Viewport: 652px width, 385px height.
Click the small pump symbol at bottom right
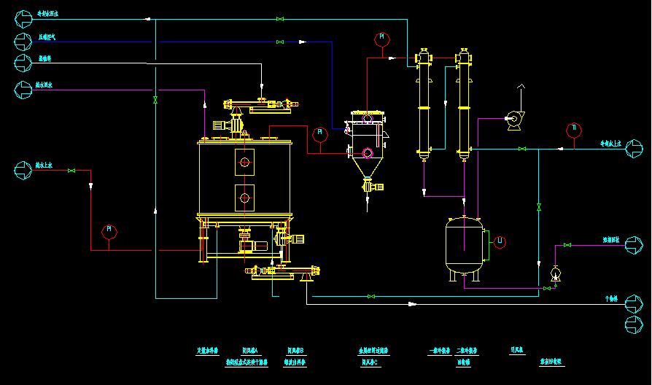click(556, 274)
